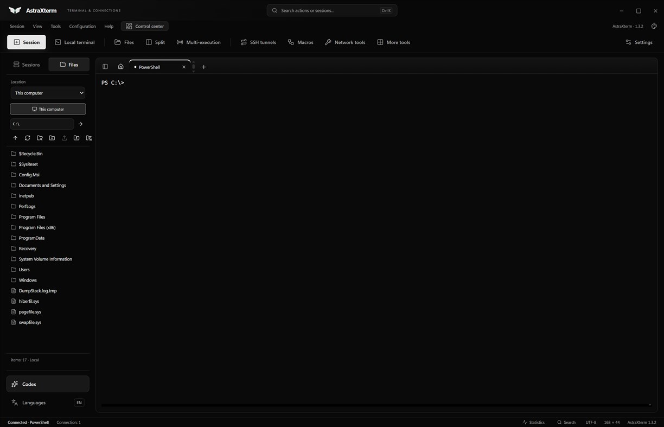
Task: Click the PowerShell prompt in the terminal
Action: tap(113, 82)
